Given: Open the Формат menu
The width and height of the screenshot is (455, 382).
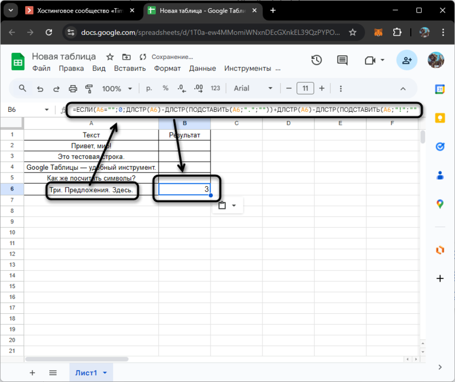Looking at the screenshot, I should [167, 69].
